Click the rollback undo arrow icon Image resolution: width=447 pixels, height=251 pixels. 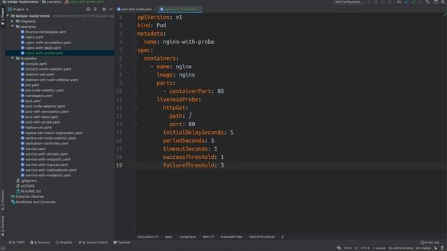pos(427,1)
